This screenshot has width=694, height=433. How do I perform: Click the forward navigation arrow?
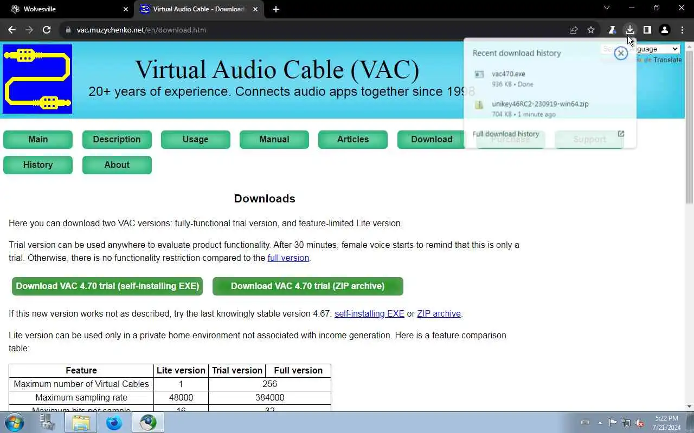tap(29, 30)
